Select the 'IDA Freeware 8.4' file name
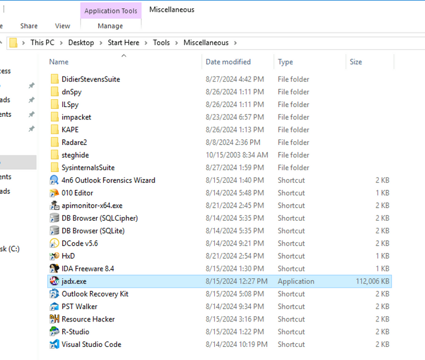Image resolution: width=425 pixels, height=360 pixels. point(88,269)
